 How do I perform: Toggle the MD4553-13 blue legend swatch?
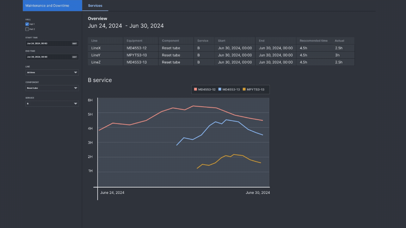pos(220,90)
